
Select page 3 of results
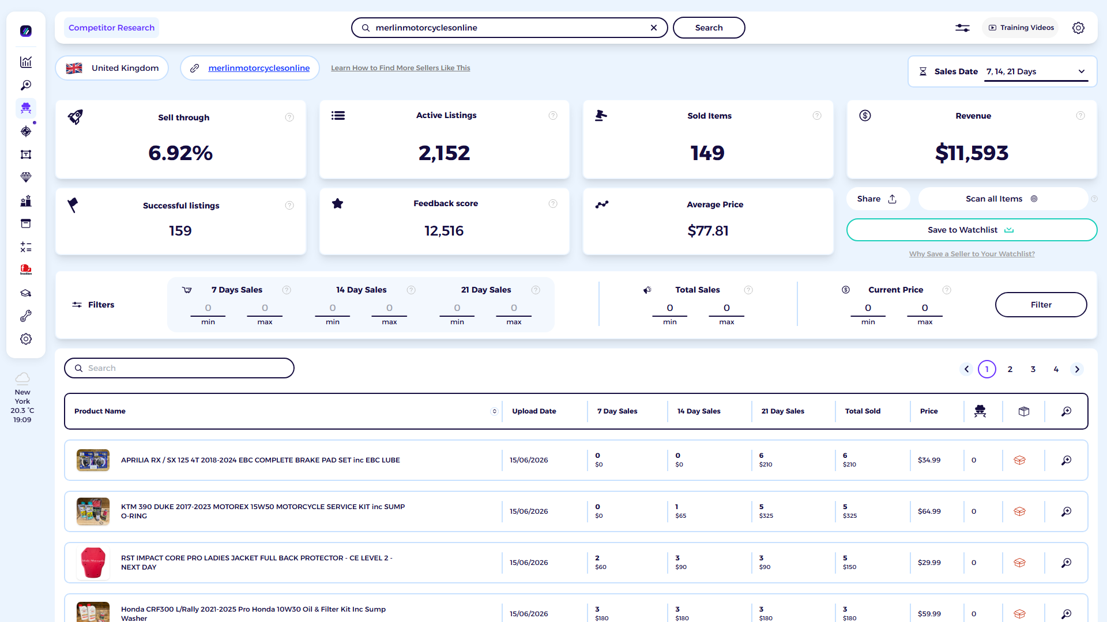click(x=1033, y=369)
